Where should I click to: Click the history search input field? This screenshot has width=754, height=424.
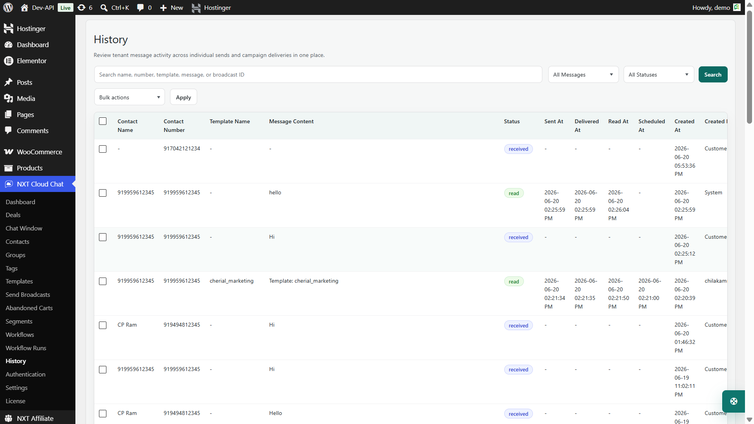click(318, 75)
